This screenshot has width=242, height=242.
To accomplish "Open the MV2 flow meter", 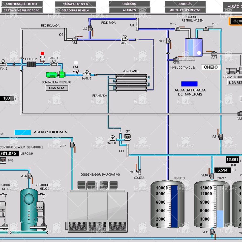I will pos(3,160).
